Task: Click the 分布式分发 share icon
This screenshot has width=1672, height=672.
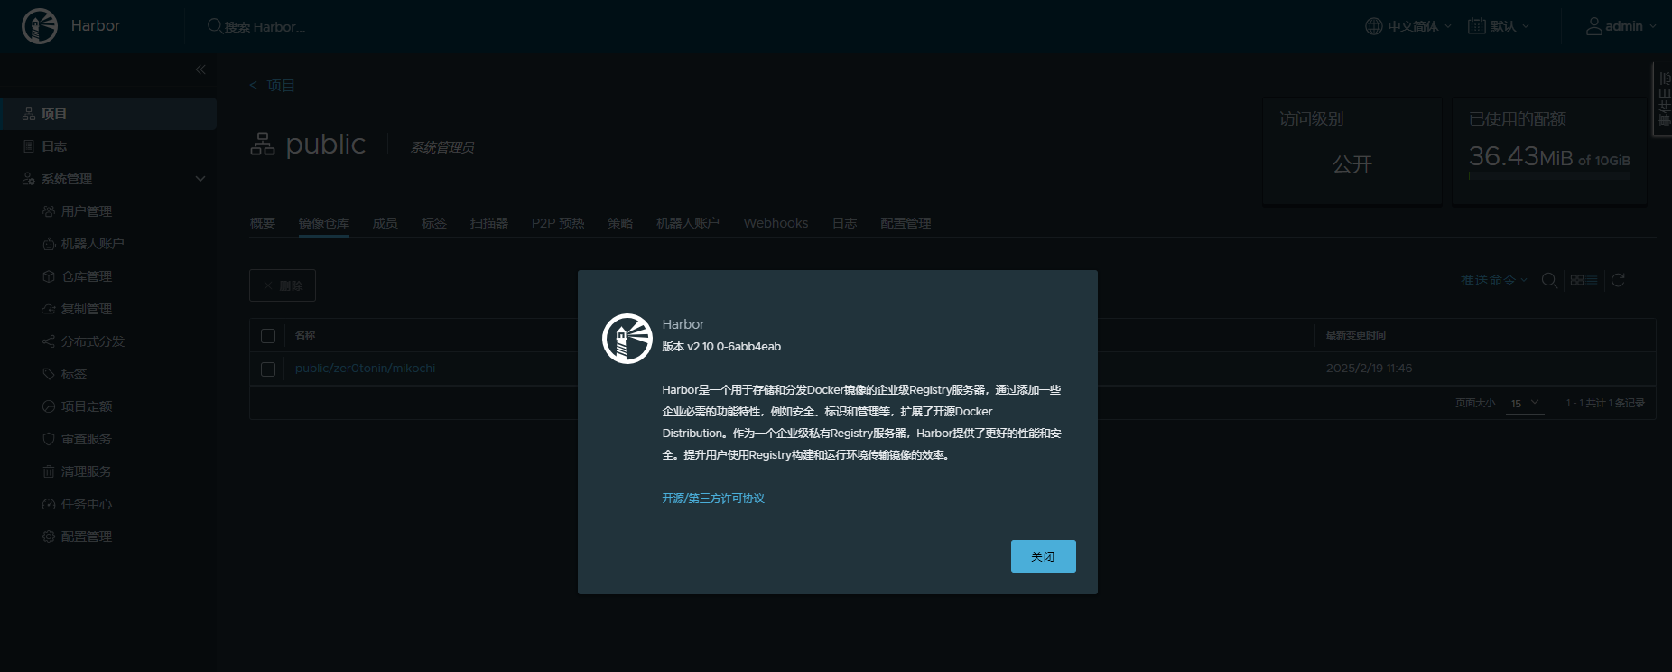Action: 49,341
